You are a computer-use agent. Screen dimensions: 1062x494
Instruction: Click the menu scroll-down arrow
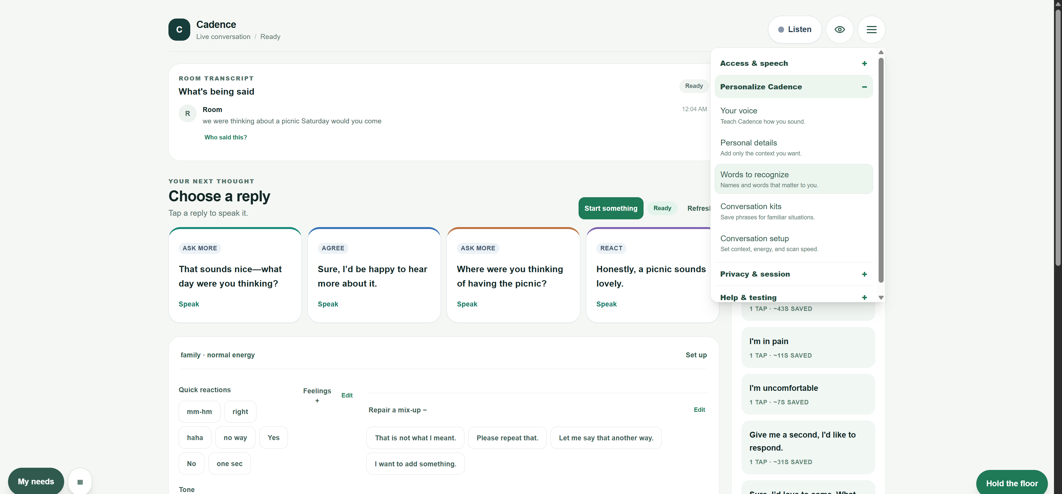click(881, 298)
